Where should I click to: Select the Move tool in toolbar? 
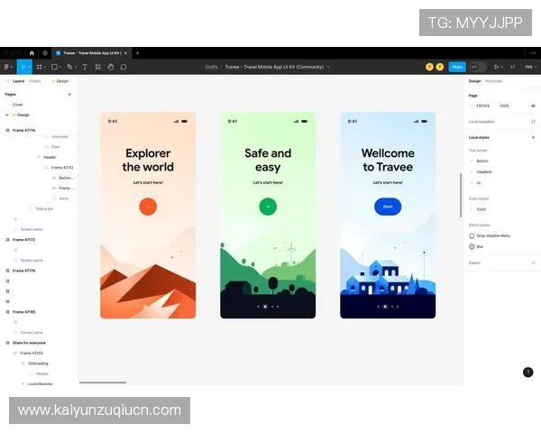pos(23,67)
